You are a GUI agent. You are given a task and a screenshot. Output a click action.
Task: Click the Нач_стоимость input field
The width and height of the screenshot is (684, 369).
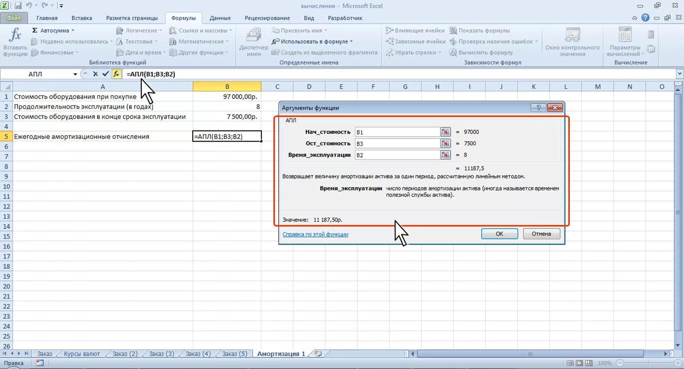tap(397, 132)
